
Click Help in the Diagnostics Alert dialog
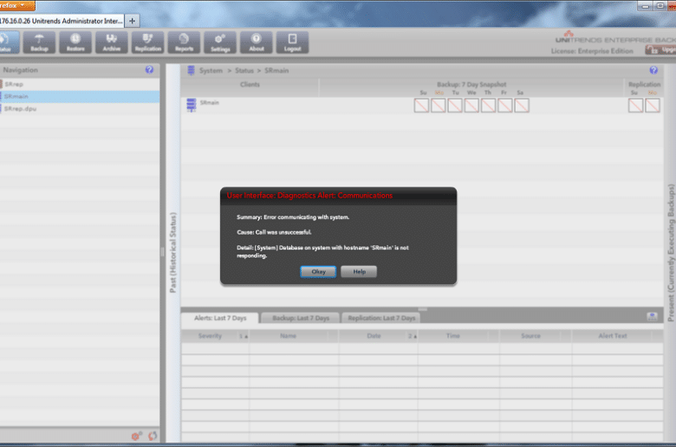coord(359,272)
